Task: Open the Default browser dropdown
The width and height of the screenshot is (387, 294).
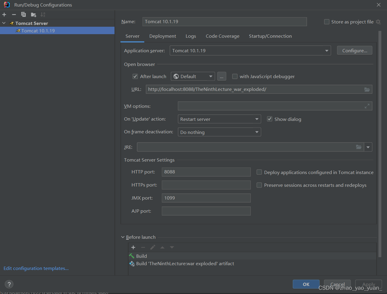Action: point(193,76)
